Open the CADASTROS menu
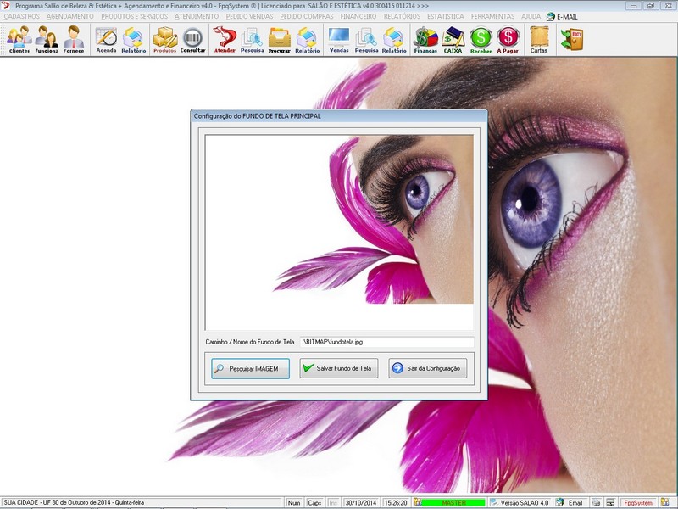 (22, 16)
